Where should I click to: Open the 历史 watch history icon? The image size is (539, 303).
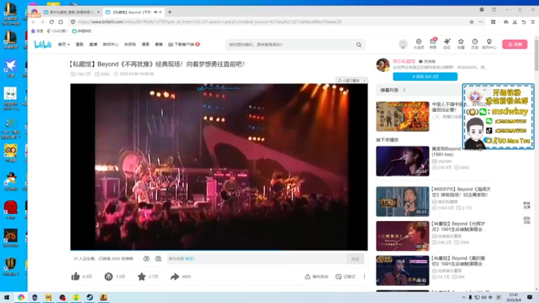point(475,44)
